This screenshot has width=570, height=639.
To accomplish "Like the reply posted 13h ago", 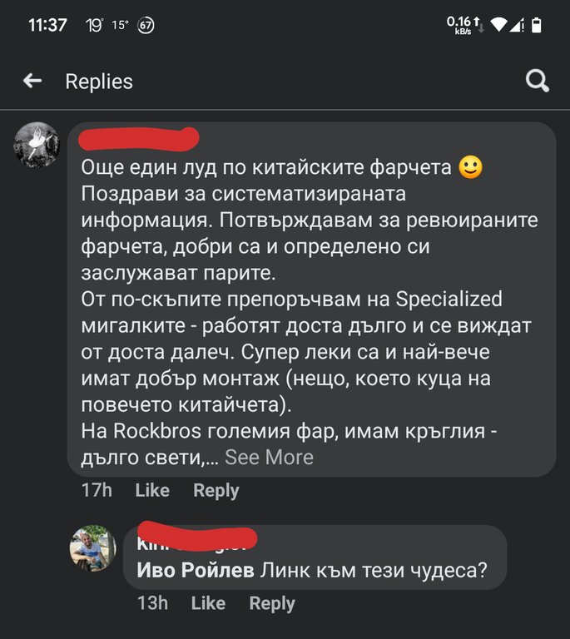I will coord(208,603).
